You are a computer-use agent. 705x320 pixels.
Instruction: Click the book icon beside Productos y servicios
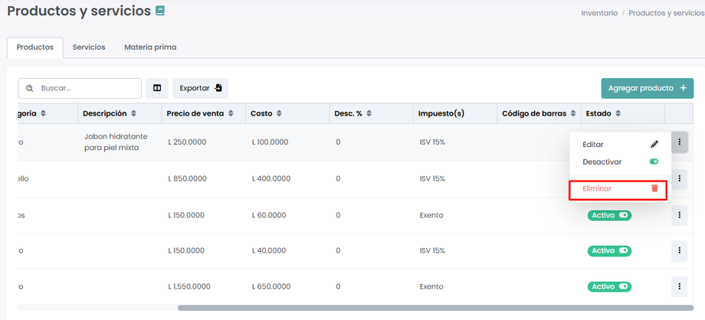pyautogui.click(x=160, y=11)
